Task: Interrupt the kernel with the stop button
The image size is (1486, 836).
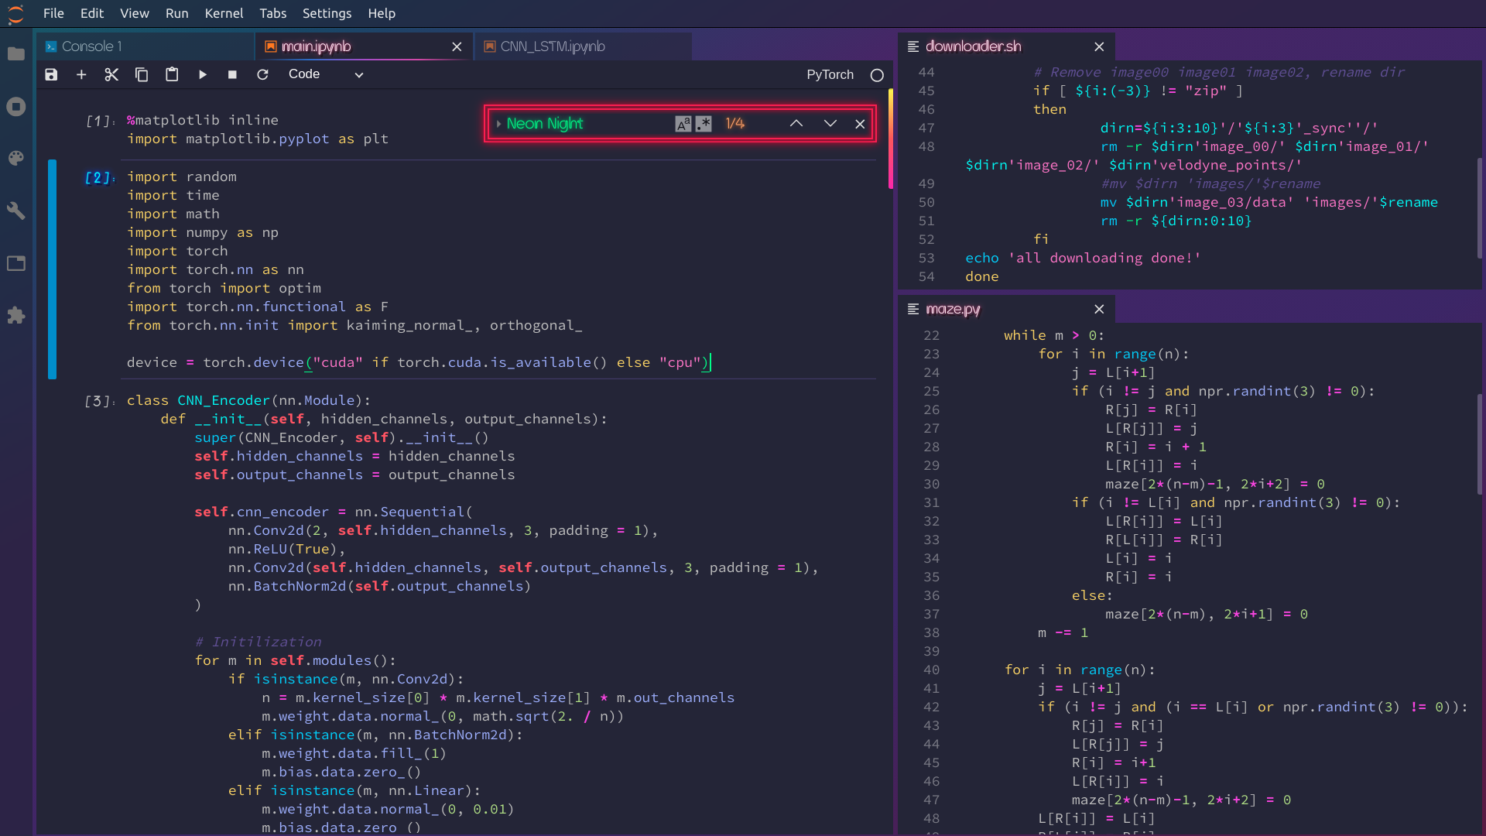Action: tap(232, 74)
